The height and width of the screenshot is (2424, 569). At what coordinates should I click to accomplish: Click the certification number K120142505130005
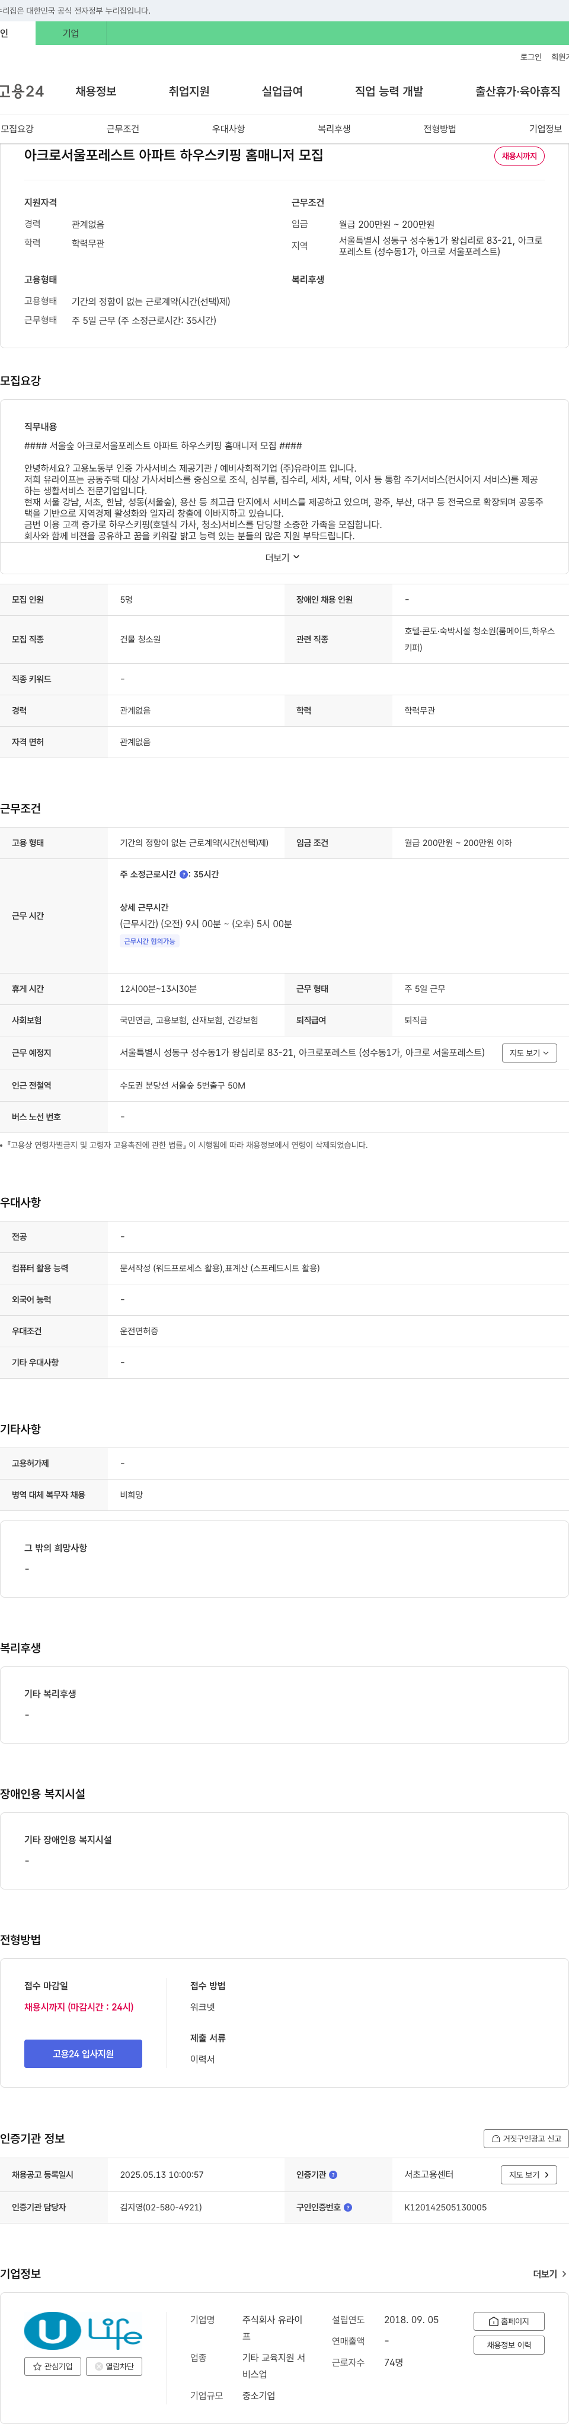[x=446, y=2207]
